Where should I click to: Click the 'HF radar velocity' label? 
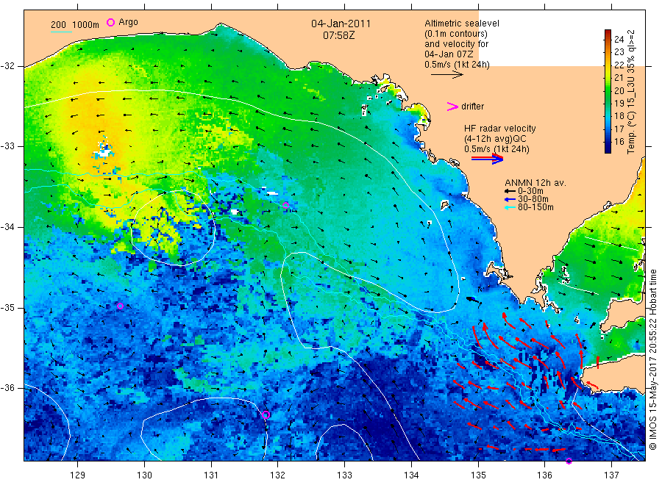pyautogui.click(x=500, y=129)
